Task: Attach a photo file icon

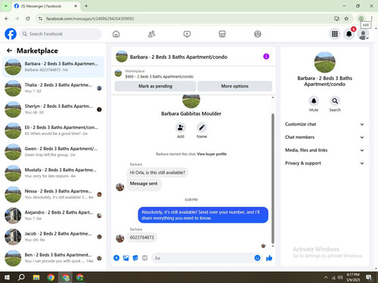Action: (x=126, y=258)
